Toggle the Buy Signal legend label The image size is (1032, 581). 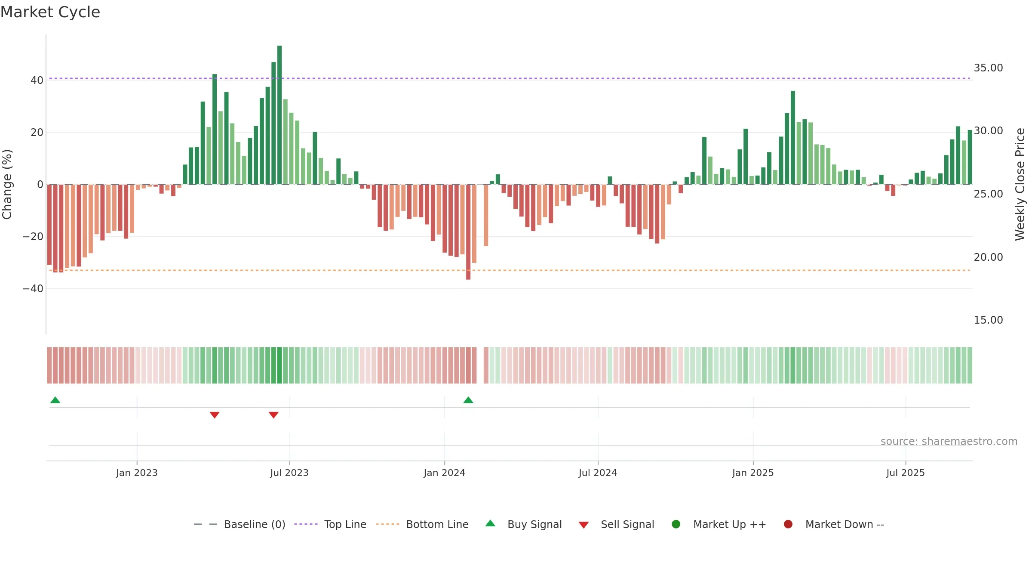point(534,524)
